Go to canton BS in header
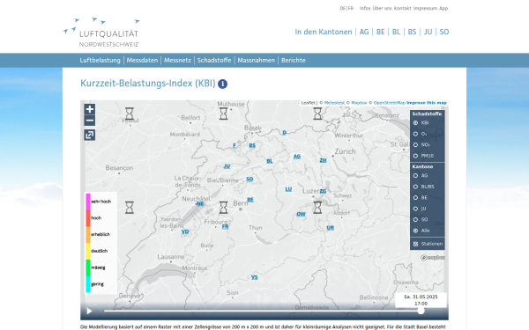529x330 pixels. pyautogui.click(x=412, y=32)
